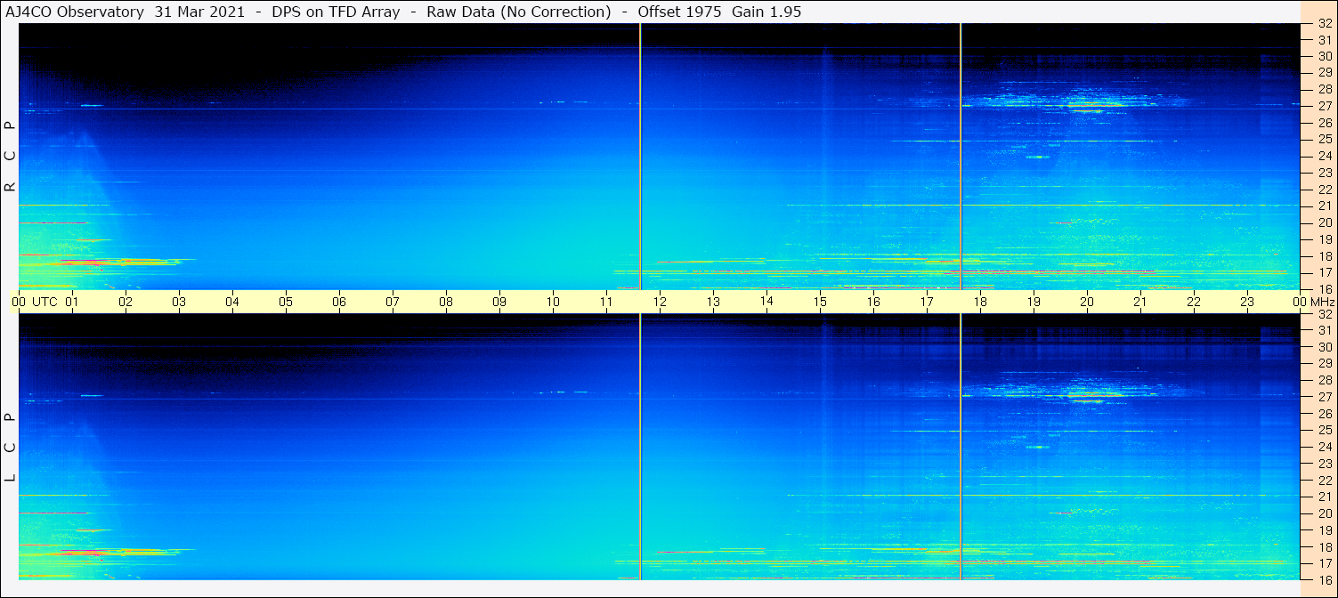This screenshot has height=598, width=1338.
Task: Click the "MHz" unit label
Action: coord(1322,302)
